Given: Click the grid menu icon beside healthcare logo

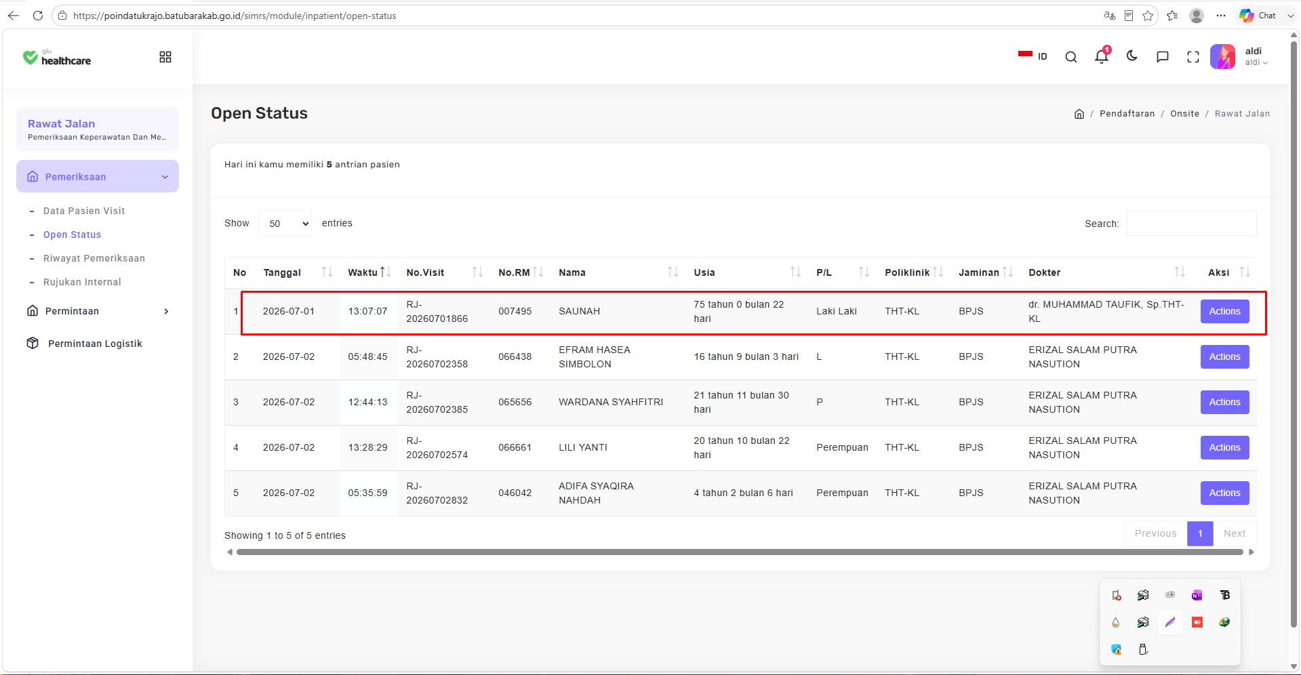Looking at the screenshot, I should pos(165,57).
